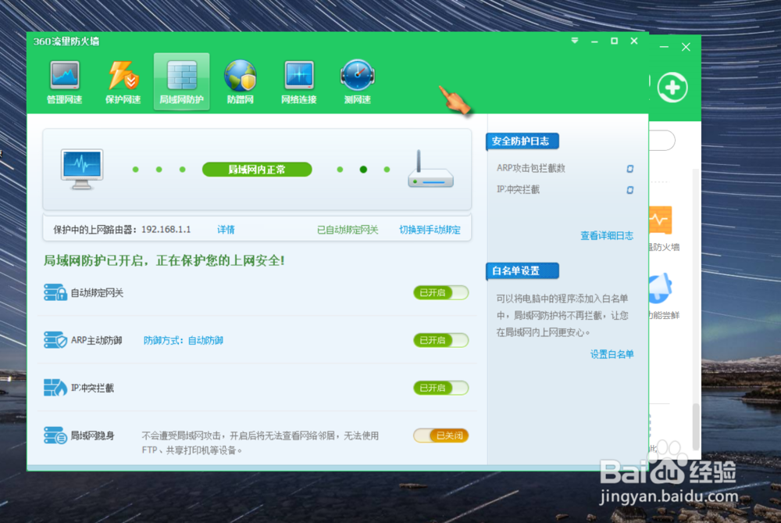
Task: Maximize the 360流量防火墙 window
Action: 614,41
